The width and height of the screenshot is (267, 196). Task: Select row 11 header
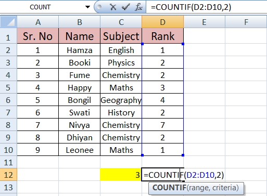point(8,162)
